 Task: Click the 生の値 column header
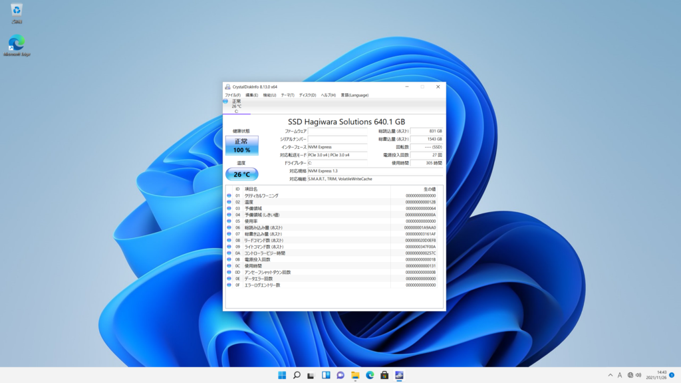point(430,190)
